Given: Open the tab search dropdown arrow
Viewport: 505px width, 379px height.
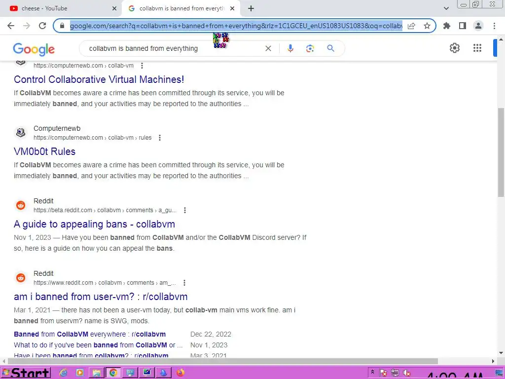Looking at the screenshot, I should pyautogui.click(x=446, y=8).
